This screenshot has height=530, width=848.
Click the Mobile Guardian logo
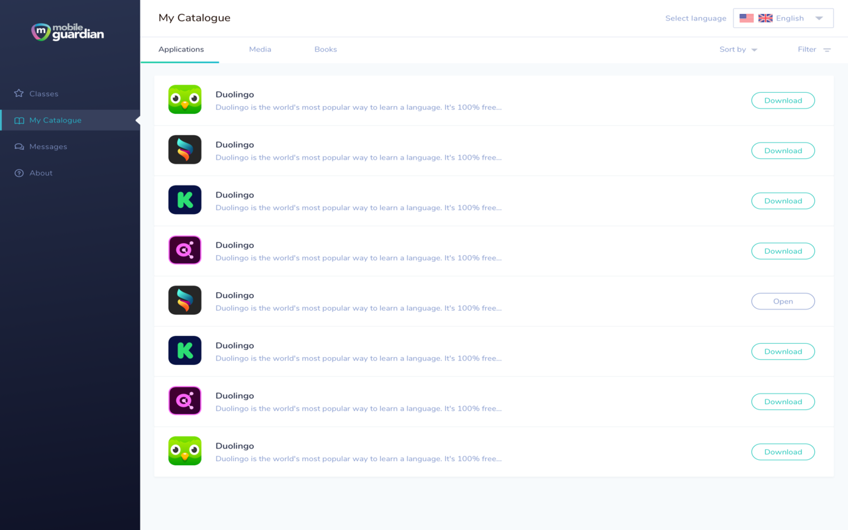click(x=68, y=32)
